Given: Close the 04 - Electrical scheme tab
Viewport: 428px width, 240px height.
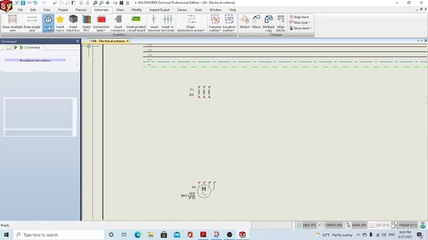Looking at the screenshot, I should (x=128, y=41).
